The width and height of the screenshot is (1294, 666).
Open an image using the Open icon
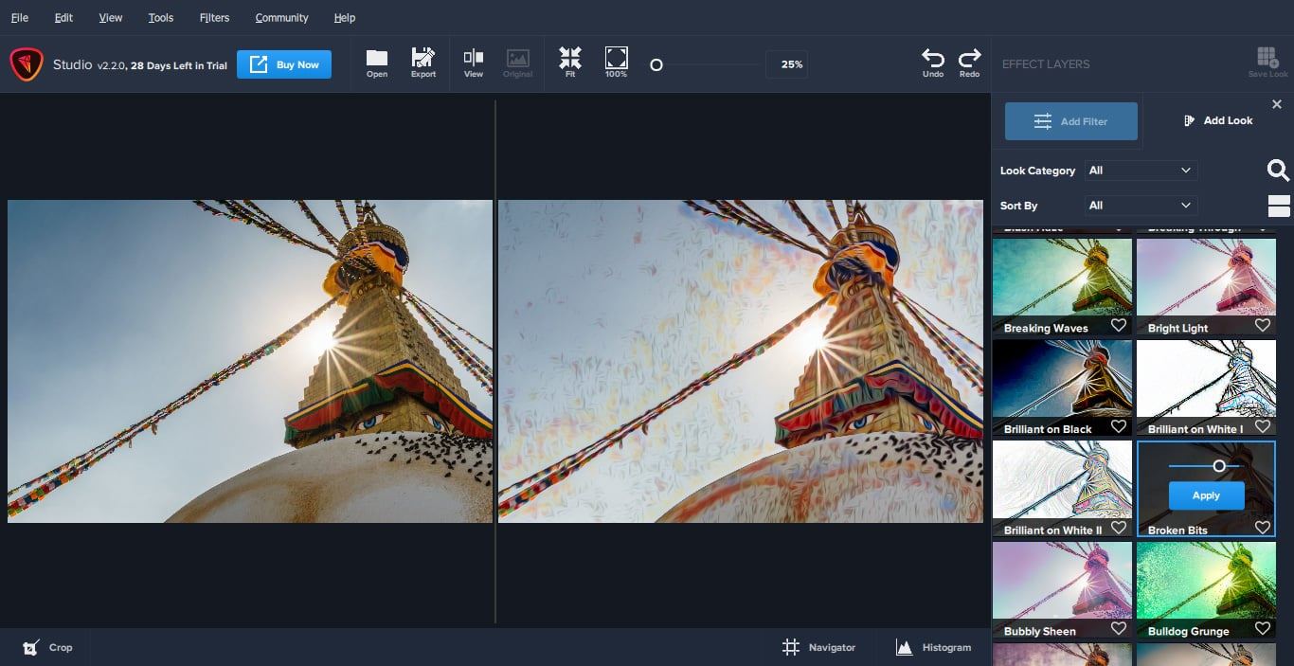pyautogui.click(x=376, y=63)
